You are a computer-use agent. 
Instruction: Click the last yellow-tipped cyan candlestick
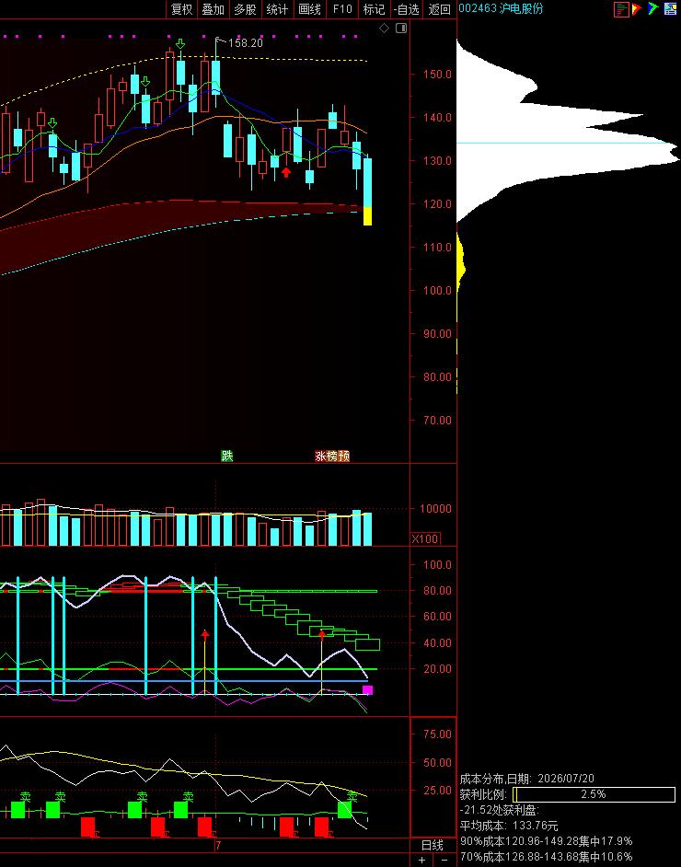(x=367, y=191)
